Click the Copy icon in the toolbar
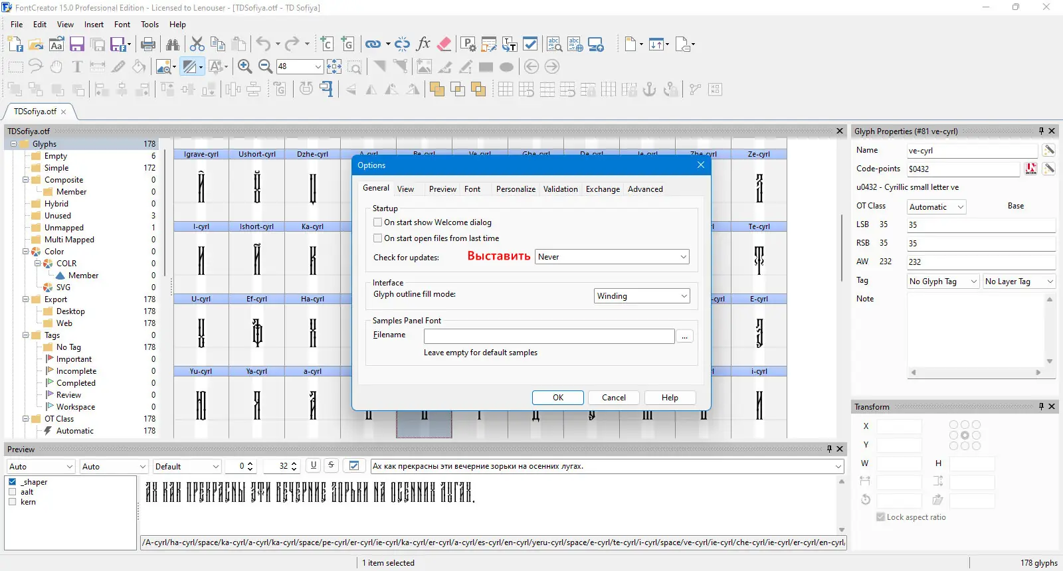The image size is (1063, 571). pyautogui.click(x=218, y=44)
